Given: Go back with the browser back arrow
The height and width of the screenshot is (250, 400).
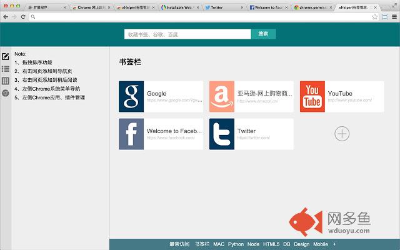Looking at the screenshot, I should [x=6, y=17].
